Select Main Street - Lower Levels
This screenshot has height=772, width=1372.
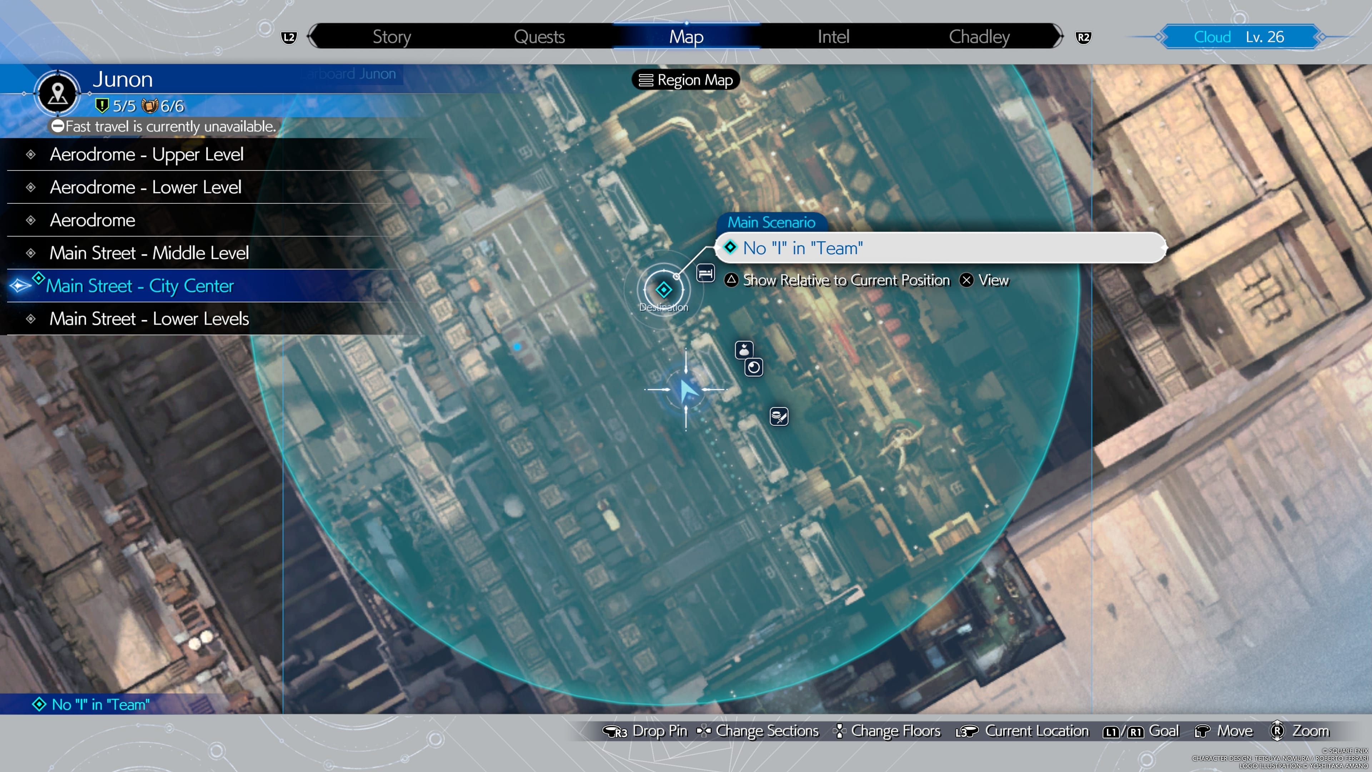point(213,318)
